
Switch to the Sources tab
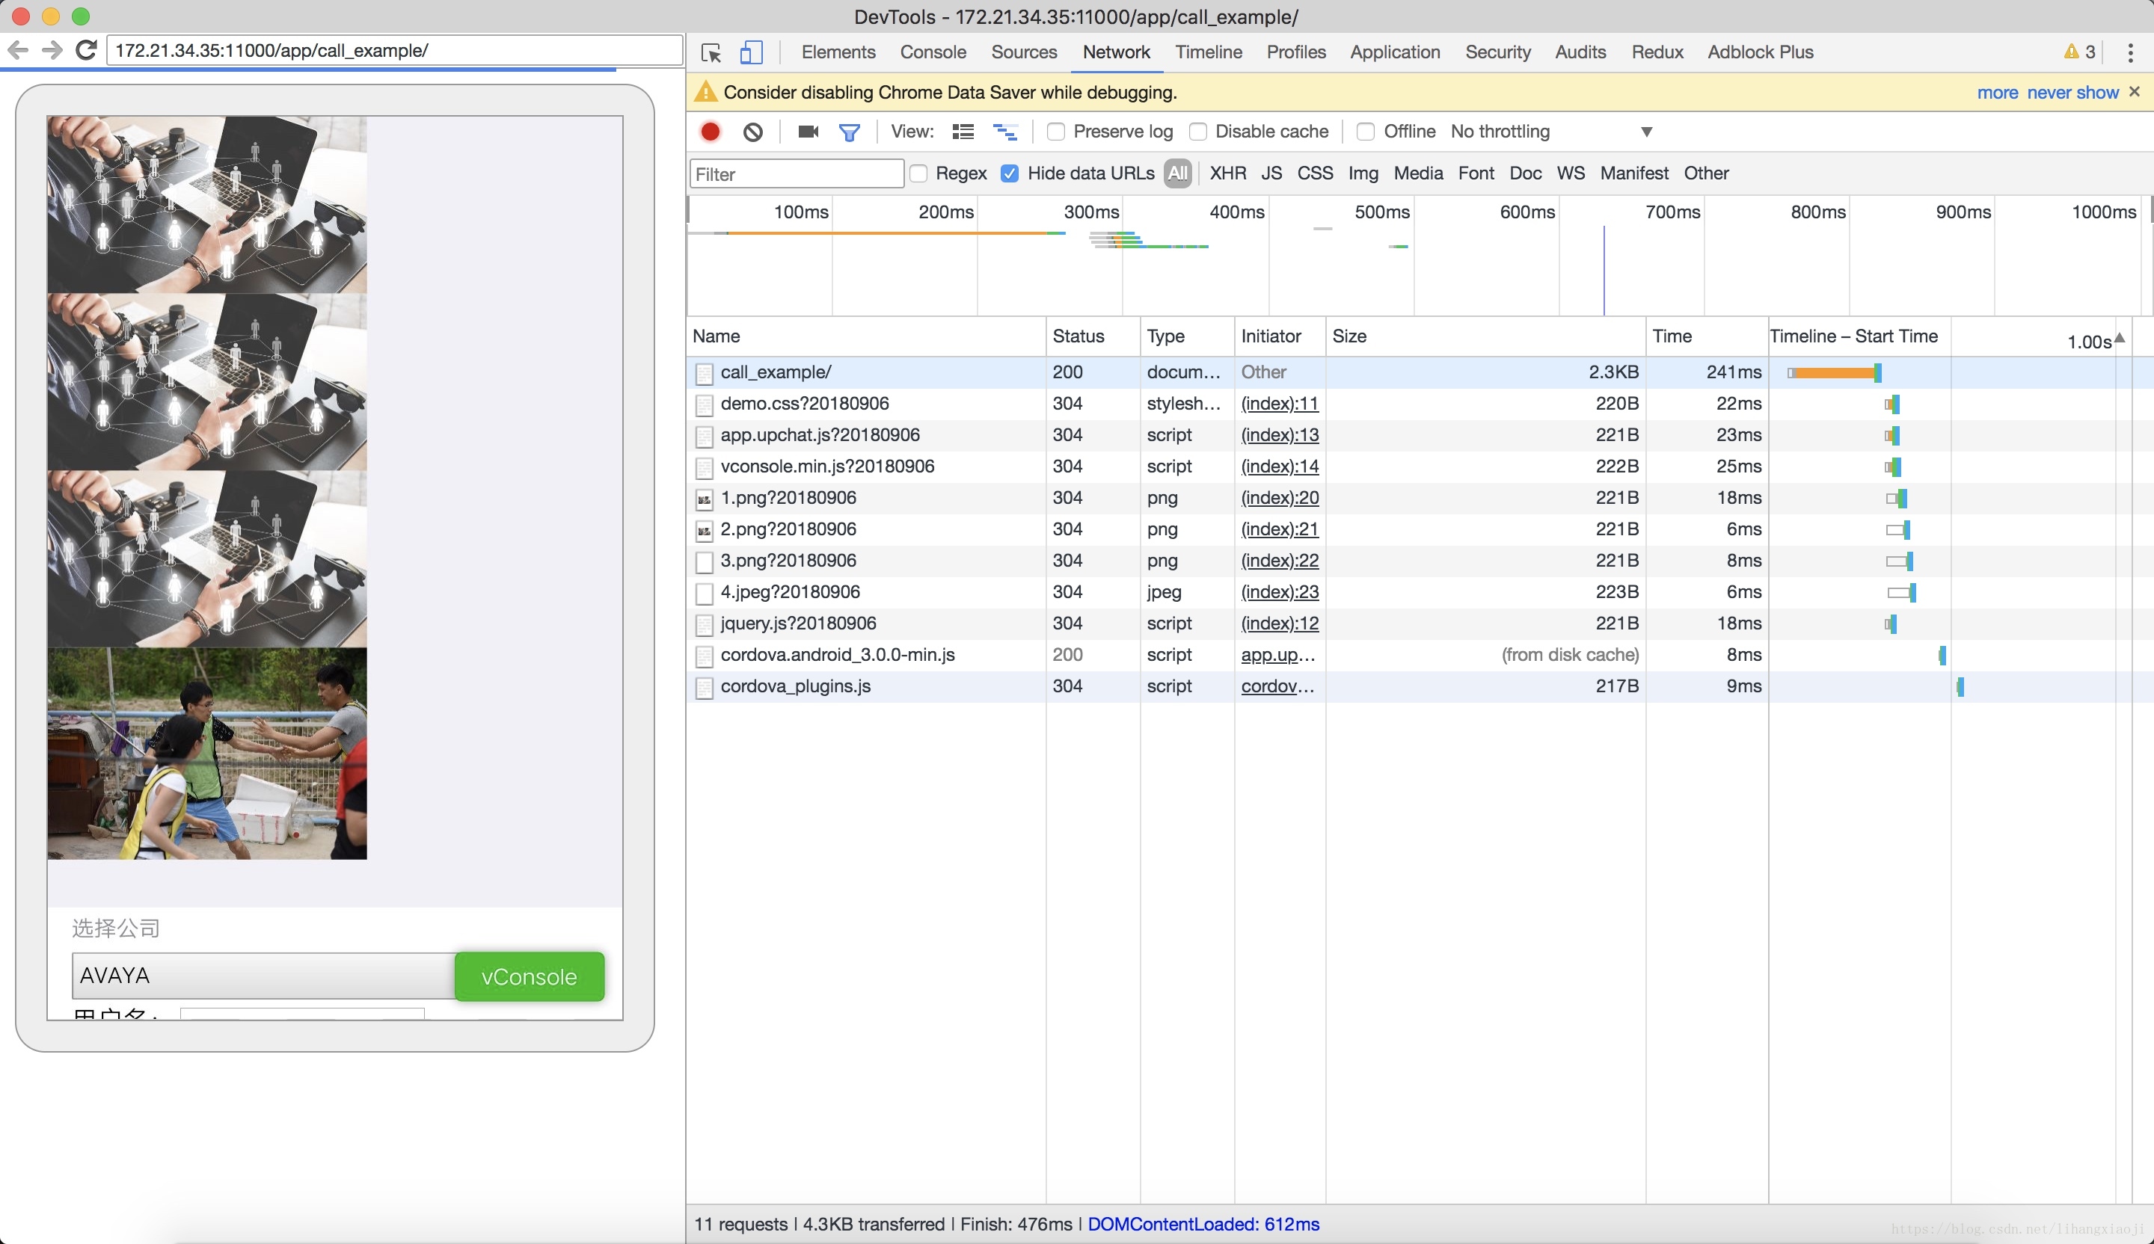pyautogui.click(x=1024, y=52)
